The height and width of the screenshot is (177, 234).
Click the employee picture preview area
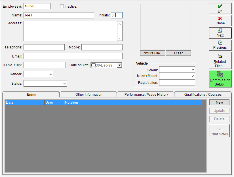[165, 27]
